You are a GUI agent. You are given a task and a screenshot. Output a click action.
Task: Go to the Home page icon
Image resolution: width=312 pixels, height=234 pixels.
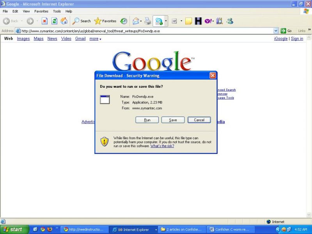(x=64, y=21)
